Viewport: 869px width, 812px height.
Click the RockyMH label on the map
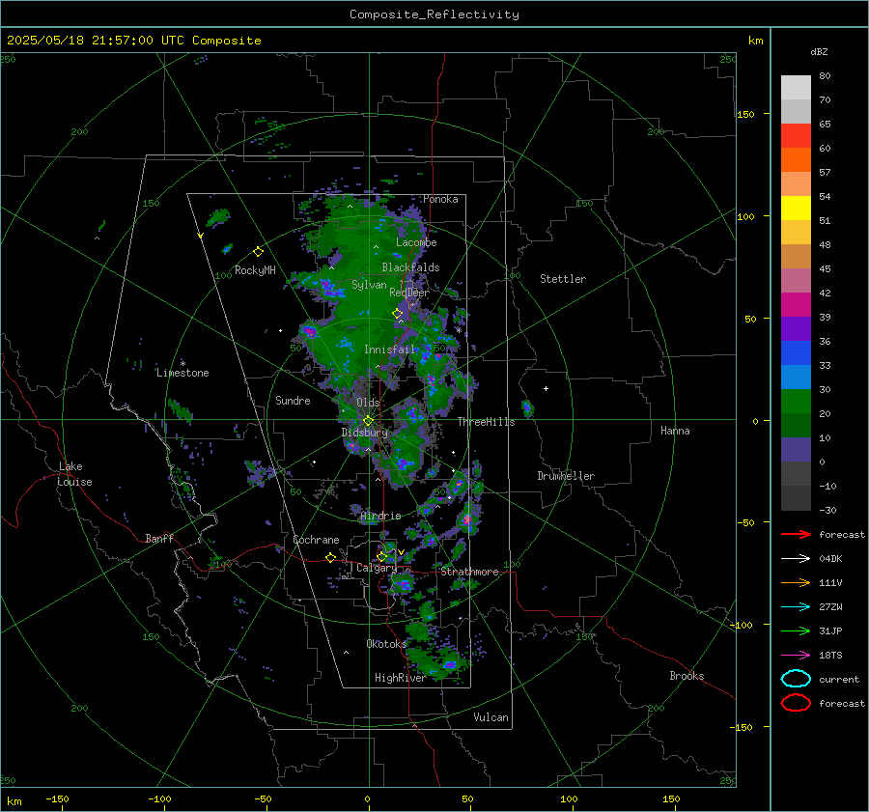tap(255, 270)
